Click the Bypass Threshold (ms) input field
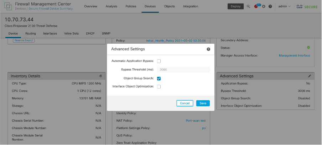Screen dimensions: 322x145 click(183, 70)
